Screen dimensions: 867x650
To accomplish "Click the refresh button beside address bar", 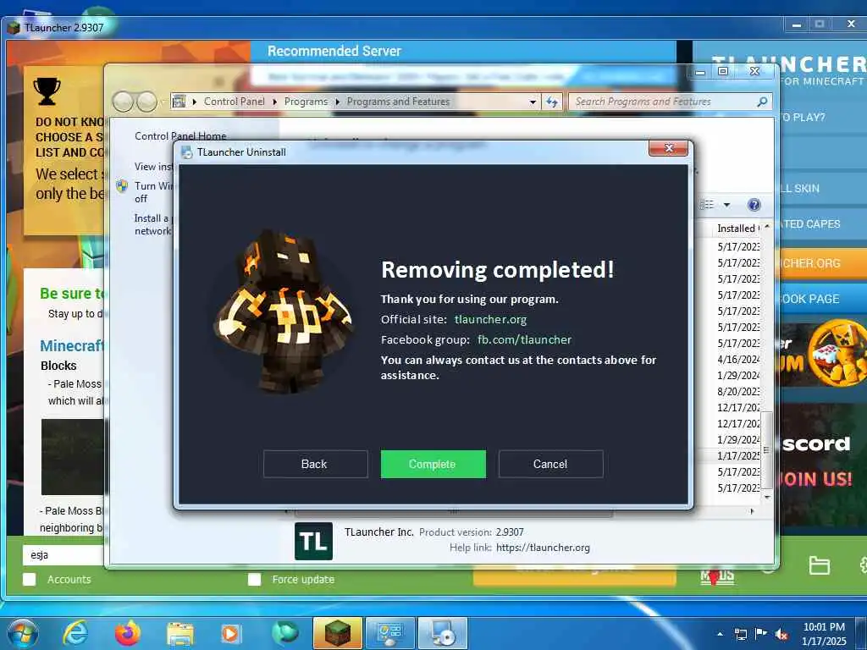I will [x=552, y=102].
